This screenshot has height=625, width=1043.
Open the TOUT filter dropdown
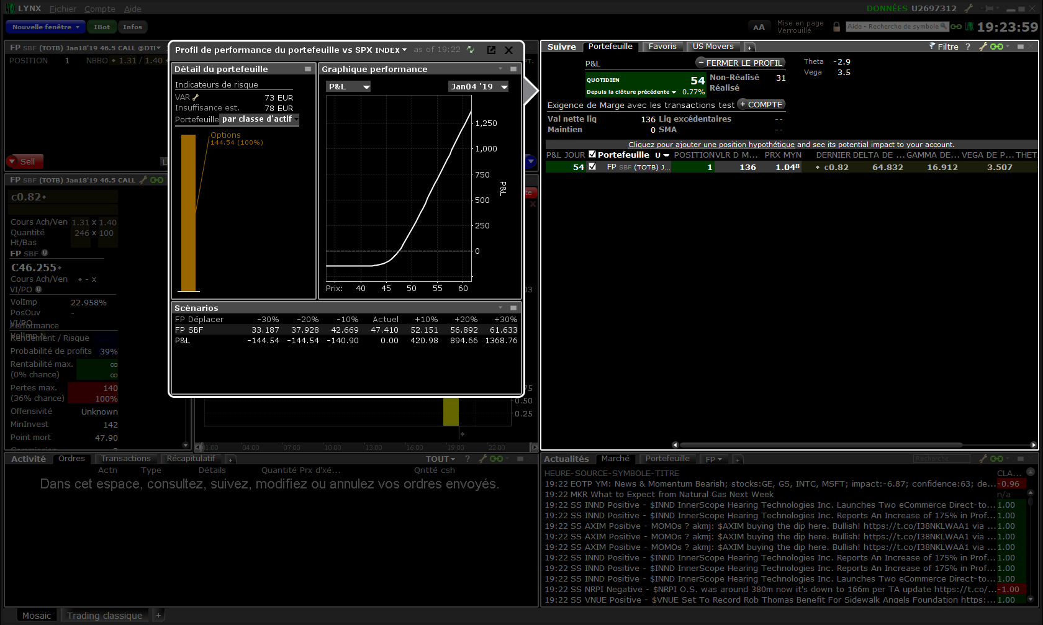coord(440,459)
